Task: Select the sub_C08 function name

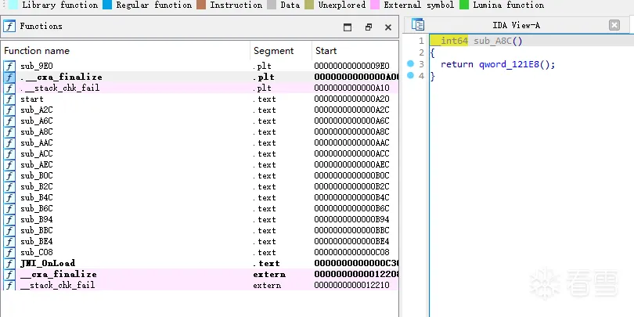Action: [36, 252]
